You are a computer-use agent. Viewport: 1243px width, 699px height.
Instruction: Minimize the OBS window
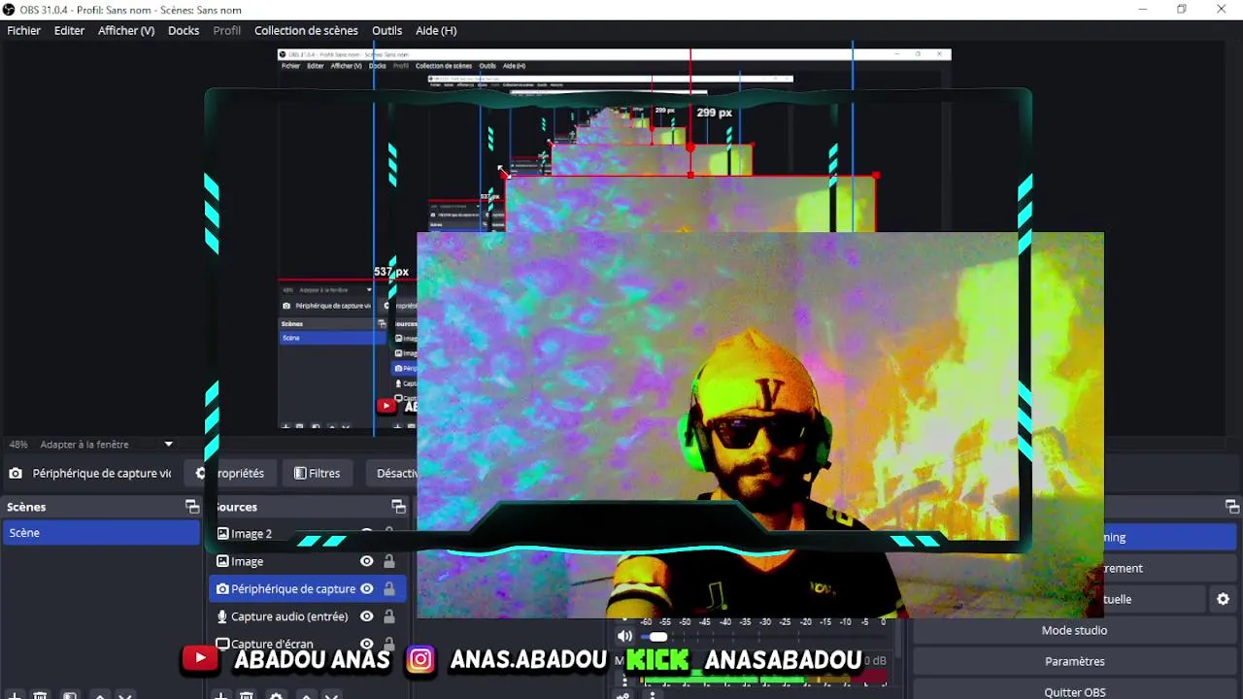(1141, 10)
